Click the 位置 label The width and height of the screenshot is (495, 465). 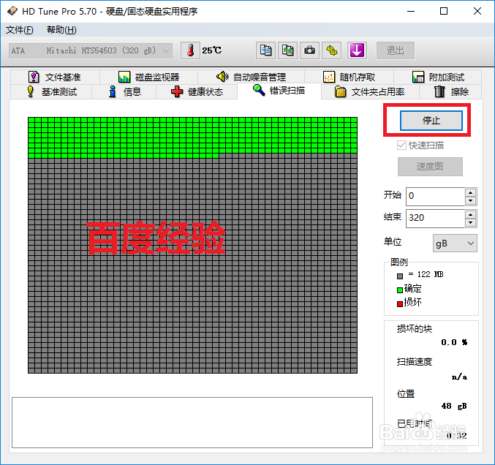point(406,394)
